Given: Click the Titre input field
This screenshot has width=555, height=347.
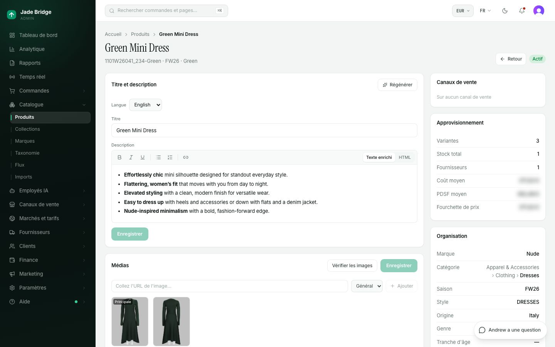Looking at the screenshot, I should tap(264, 130).
